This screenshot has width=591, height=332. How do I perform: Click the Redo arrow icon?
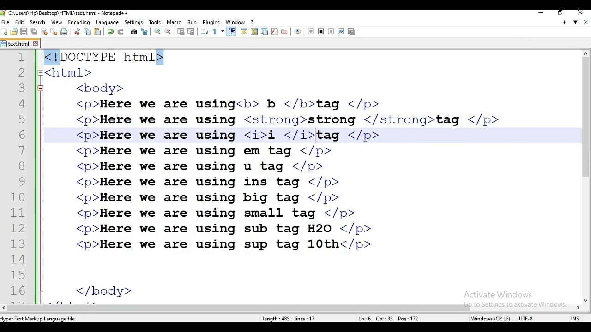click(121, 31)
